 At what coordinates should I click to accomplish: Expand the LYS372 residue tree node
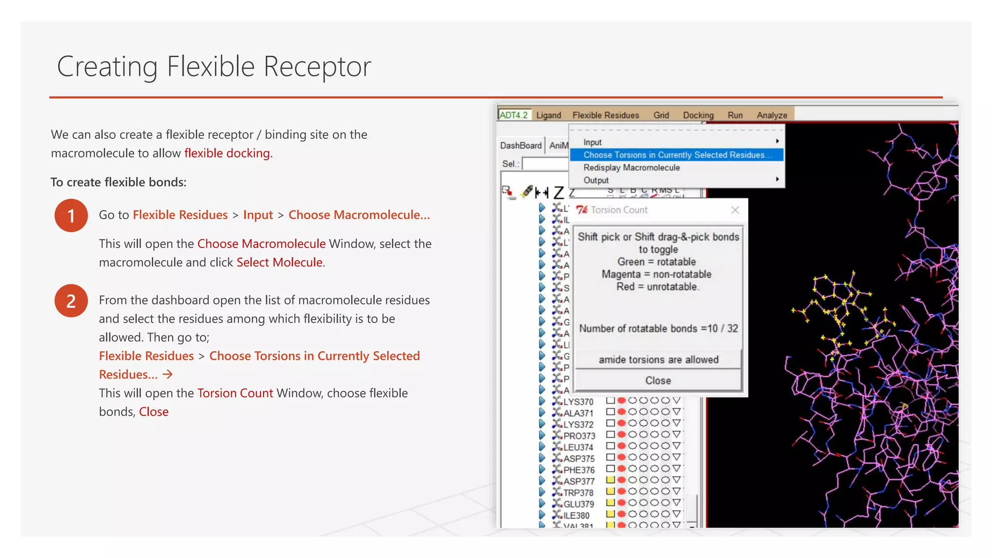(542, 424)
